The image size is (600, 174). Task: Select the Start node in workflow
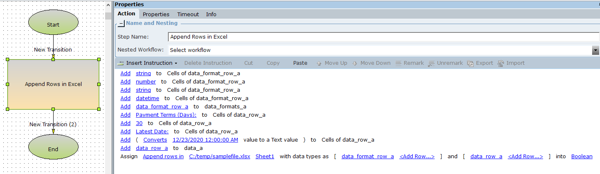coord(53,25)
